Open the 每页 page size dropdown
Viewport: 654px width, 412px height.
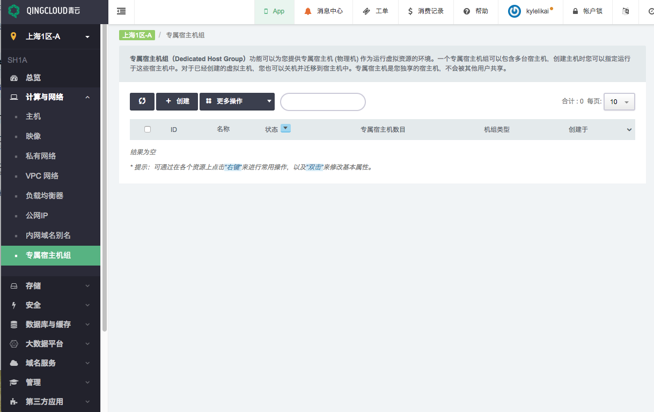point(619,102)
